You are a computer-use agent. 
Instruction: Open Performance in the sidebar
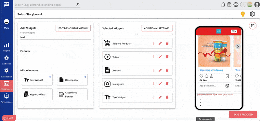6,98
